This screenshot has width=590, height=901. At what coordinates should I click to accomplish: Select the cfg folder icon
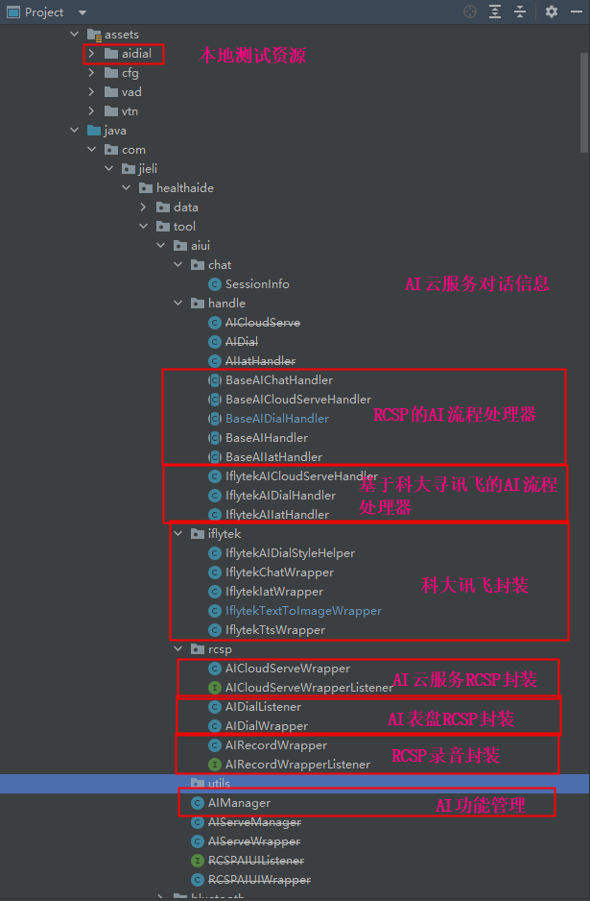(x=111, y=73)
